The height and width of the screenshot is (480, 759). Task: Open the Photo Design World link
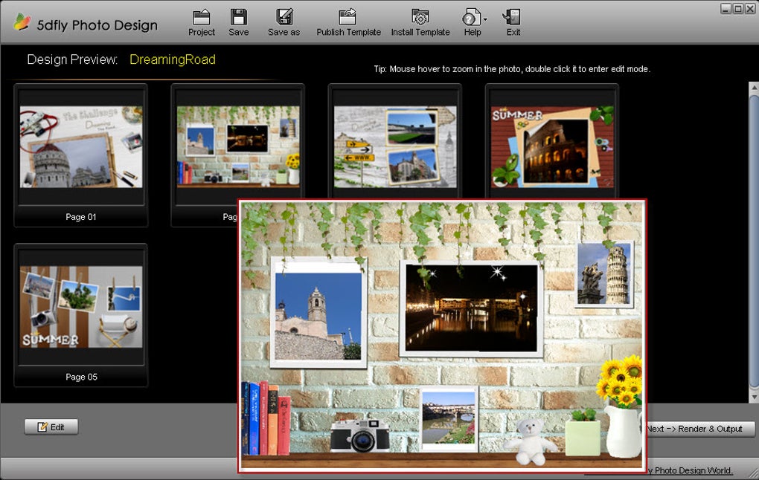(691, 470)
